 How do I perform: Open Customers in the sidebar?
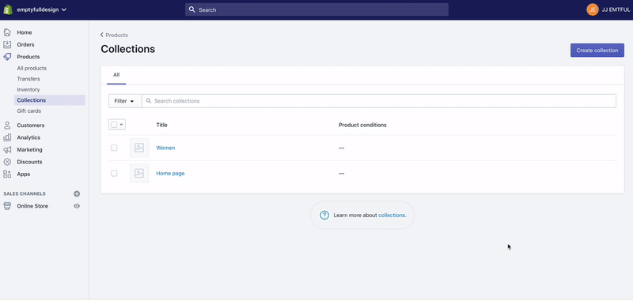[x=31, y=126]
